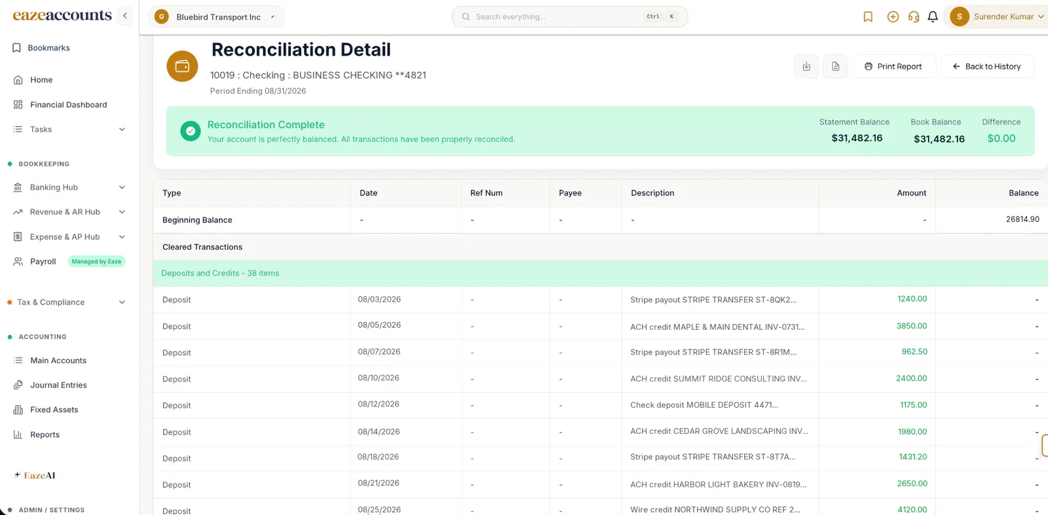Click the Bluebird Transport company avatar

click(161, 17)
